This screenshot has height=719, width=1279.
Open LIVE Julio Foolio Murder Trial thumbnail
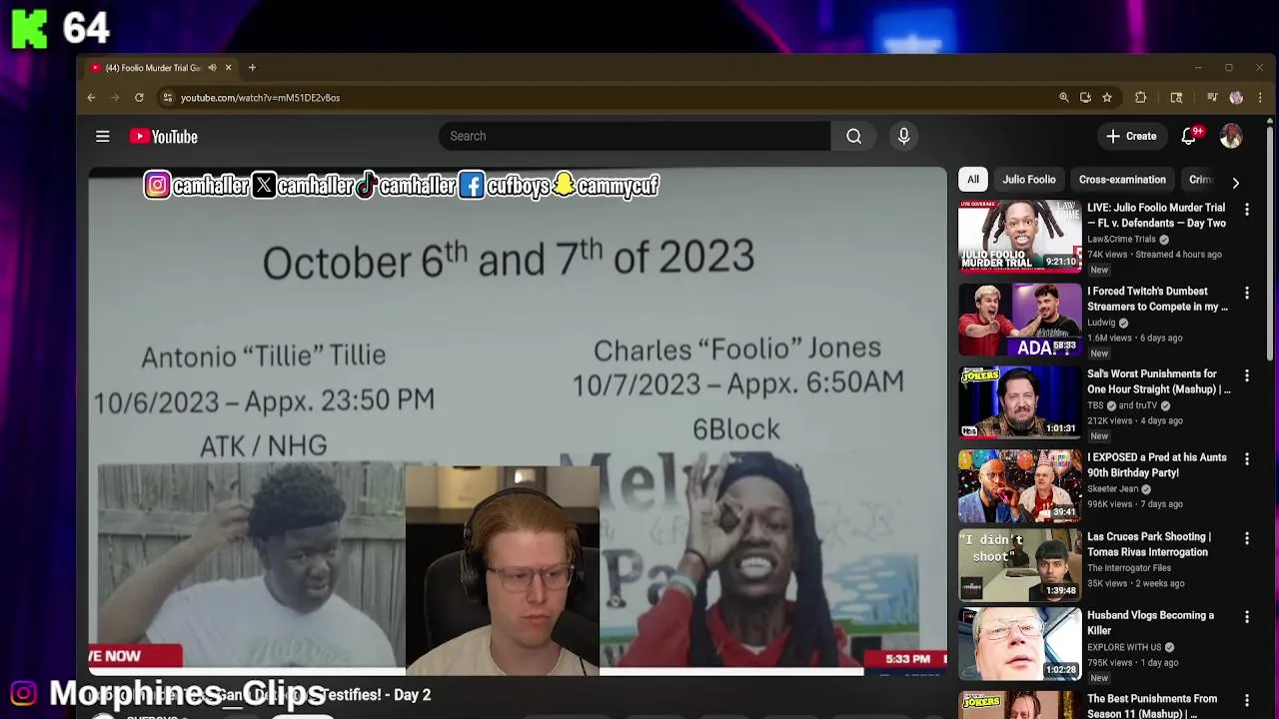click(x=1019, y=237)
